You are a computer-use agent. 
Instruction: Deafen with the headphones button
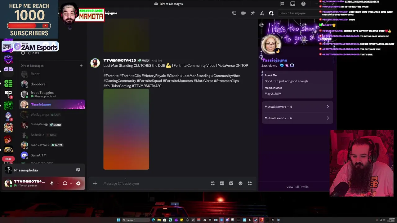pos(65,183)
